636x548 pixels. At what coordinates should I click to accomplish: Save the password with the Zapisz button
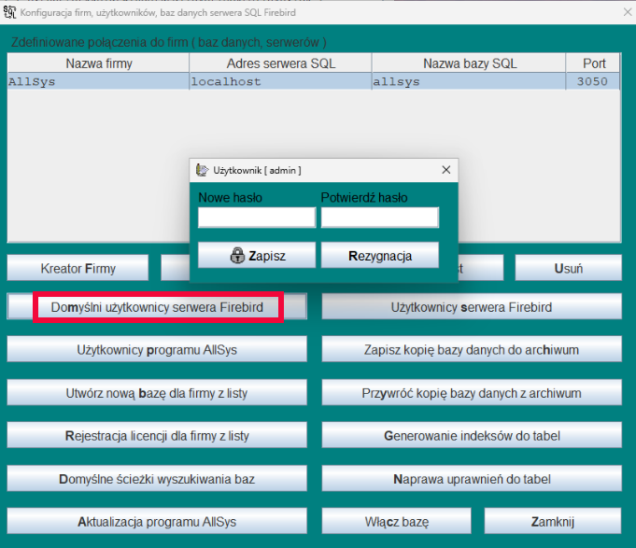(x=257, y=256)
